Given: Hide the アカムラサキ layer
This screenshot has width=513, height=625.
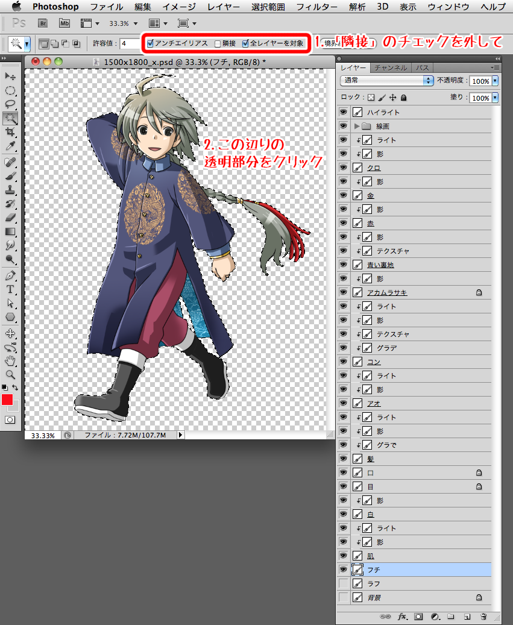Looking at the screenshot, I should pyautogui.click(x=343, y=292).
